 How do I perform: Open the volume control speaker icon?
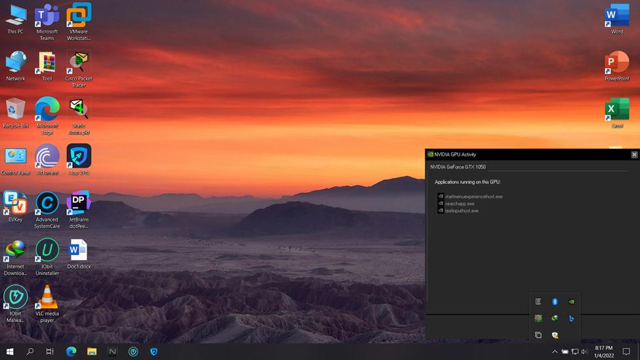point(584,352)
